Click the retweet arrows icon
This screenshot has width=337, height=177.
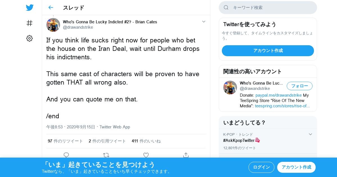[x=106, y=155]
